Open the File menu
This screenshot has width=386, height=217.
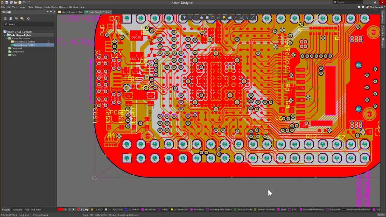click(x=3, y=7)
